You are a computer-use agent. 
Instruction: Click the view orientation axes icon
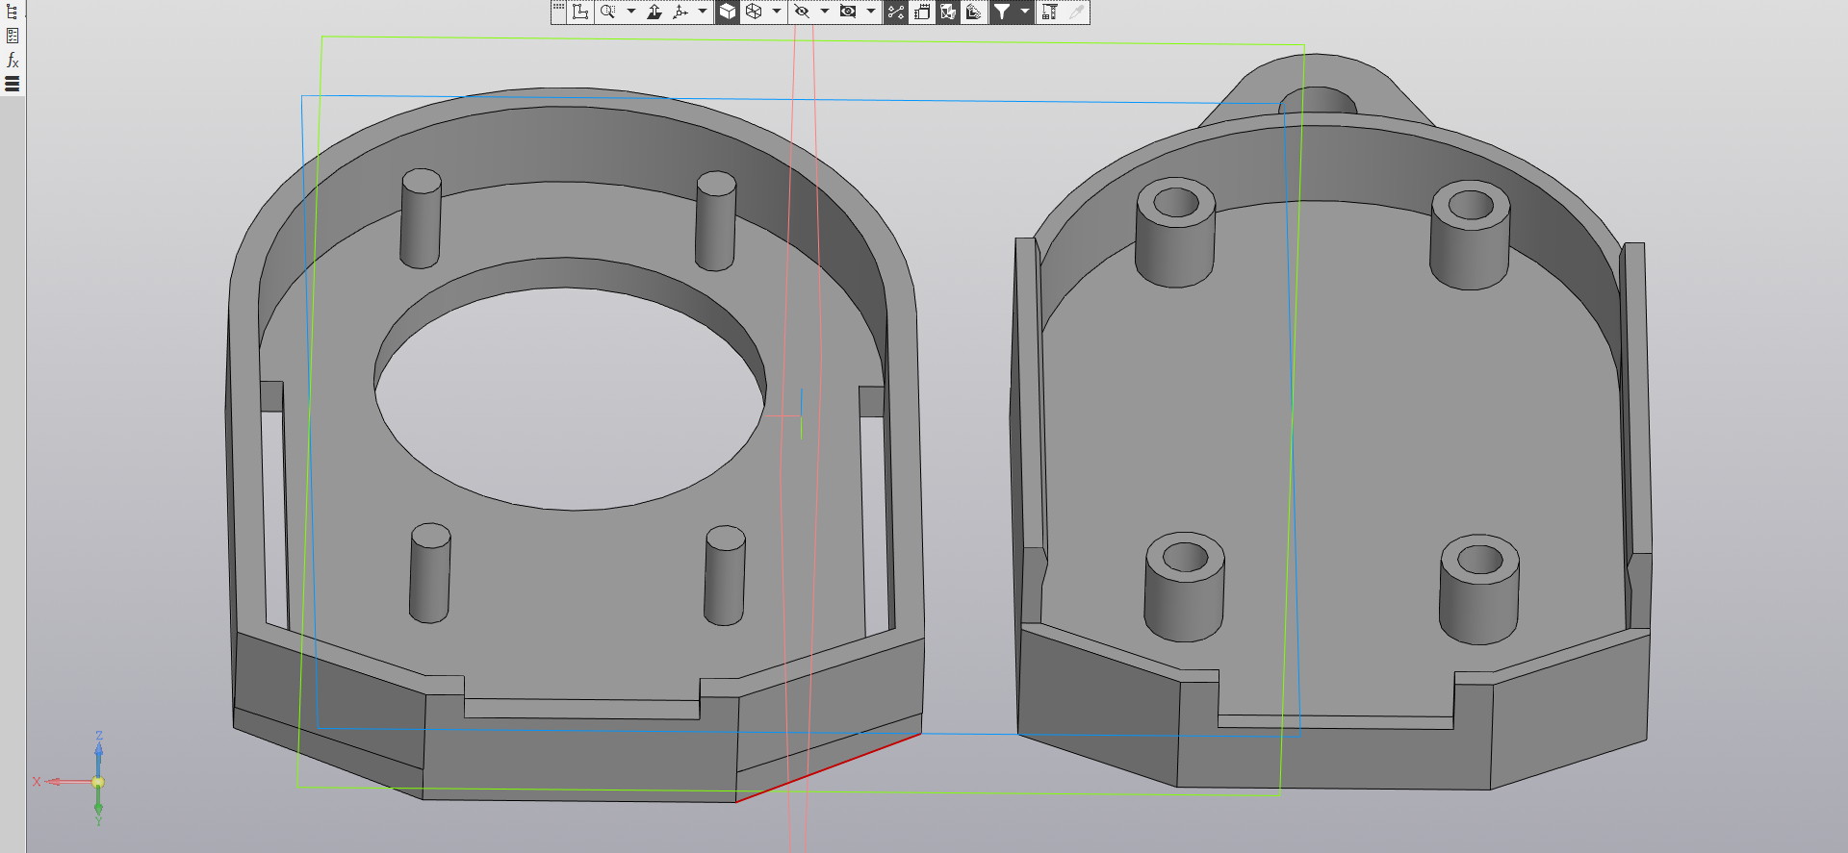point(680,12)
